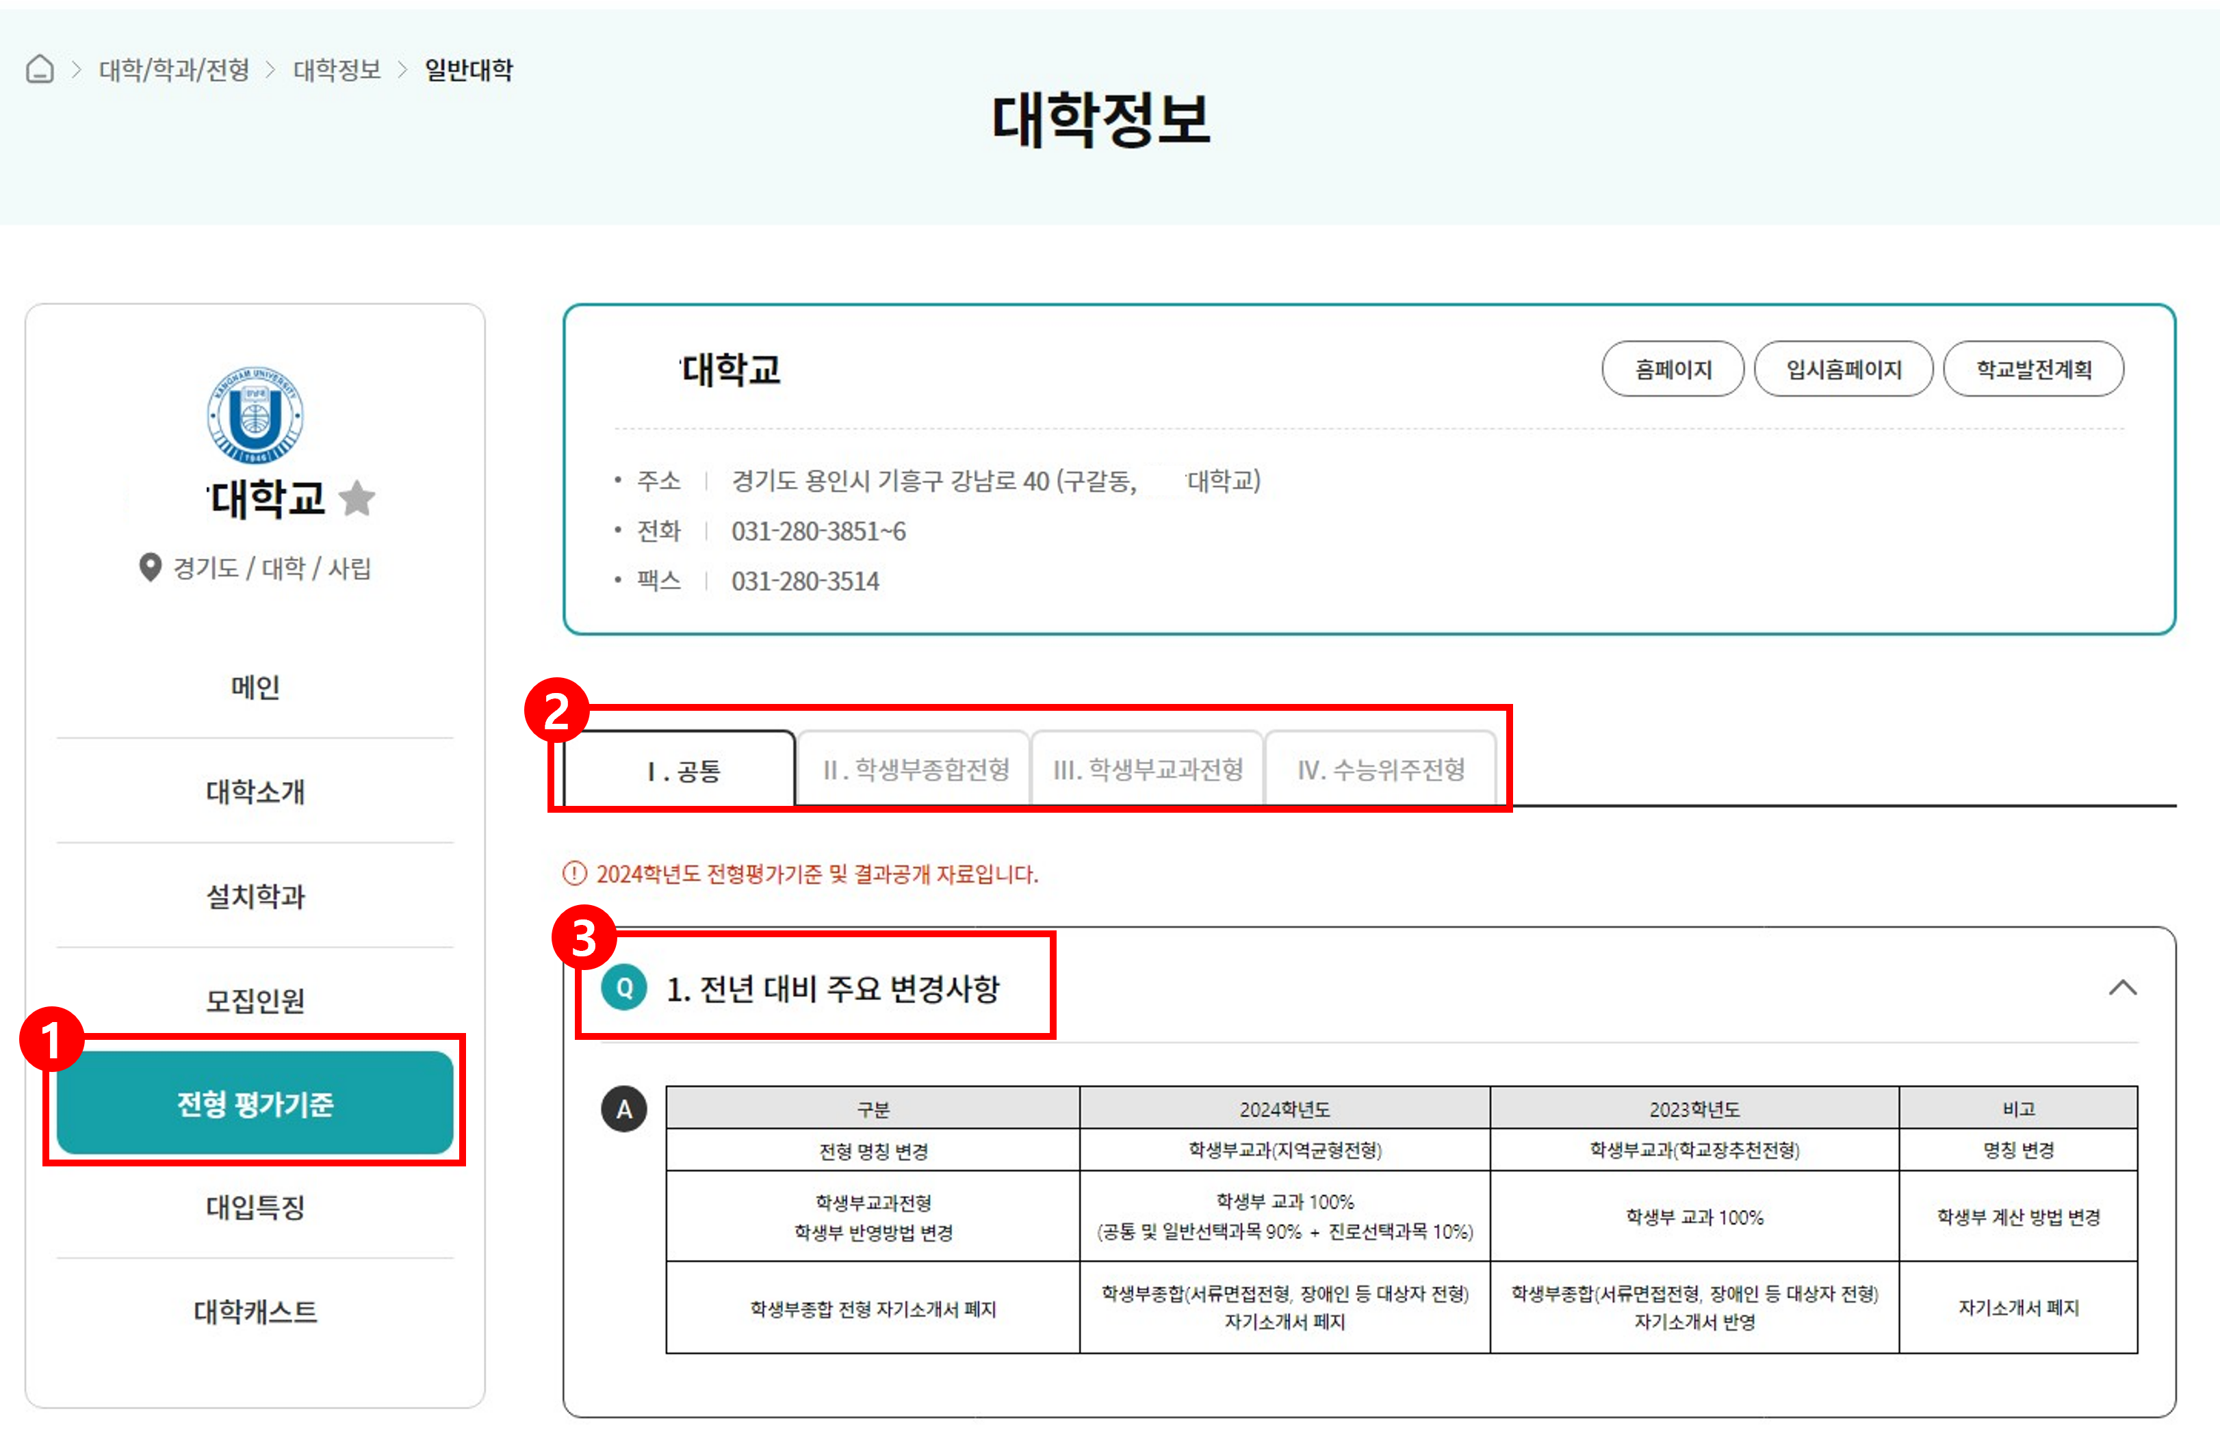The width and height of the screenshot is (2220, 1451).
Task: Switch to the III. 학생부교과전형 tab
Action: click(x=1148, y=770)
